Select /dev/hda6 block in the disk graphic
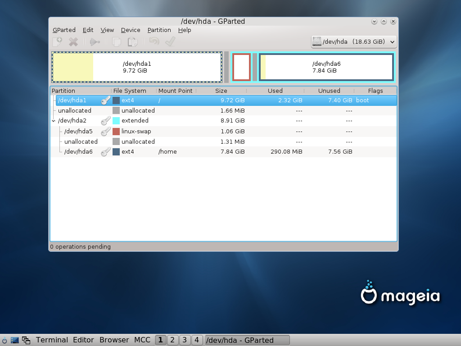Screen dimensions: 461x346 pos(326,67)
